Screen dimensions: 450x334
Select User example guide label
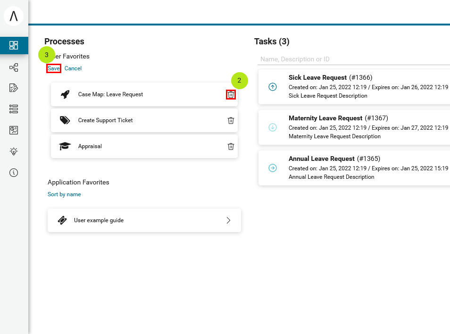99,220
